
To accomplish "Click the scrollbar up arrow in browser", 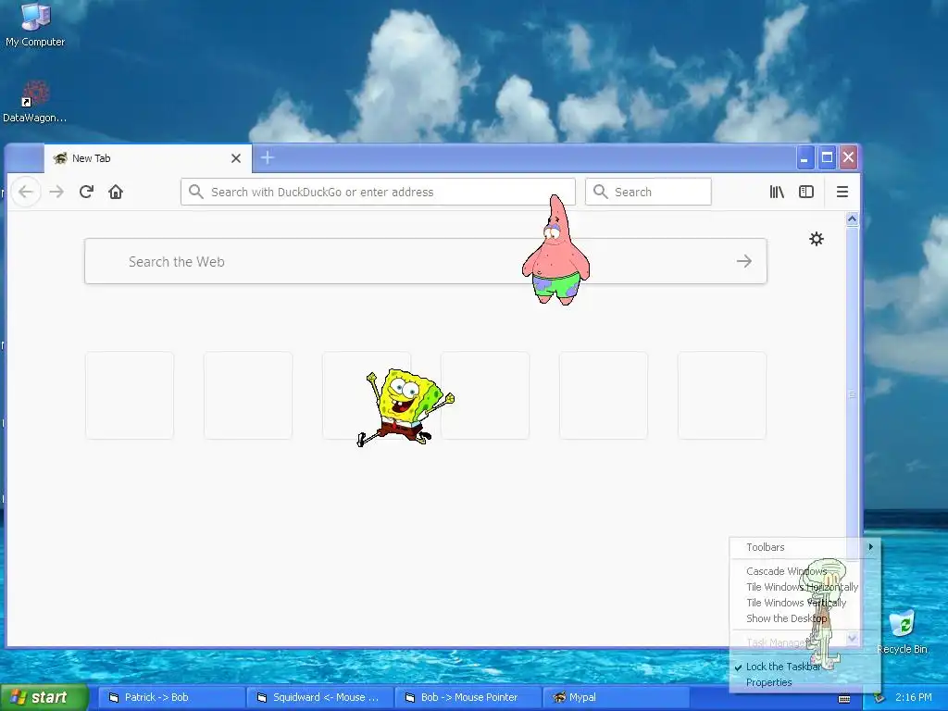I will 852,219.
